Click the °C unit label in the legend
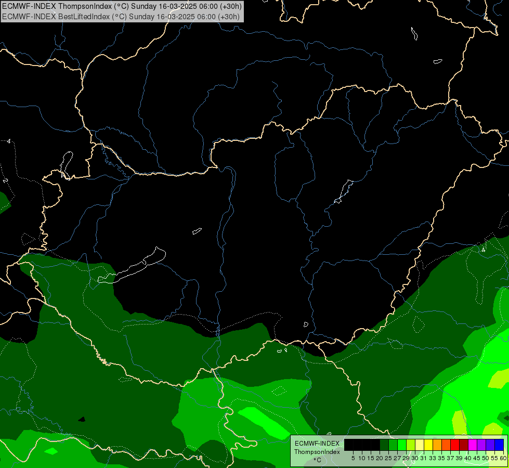This screenshot has width=509, height=468. coord(318,460)
